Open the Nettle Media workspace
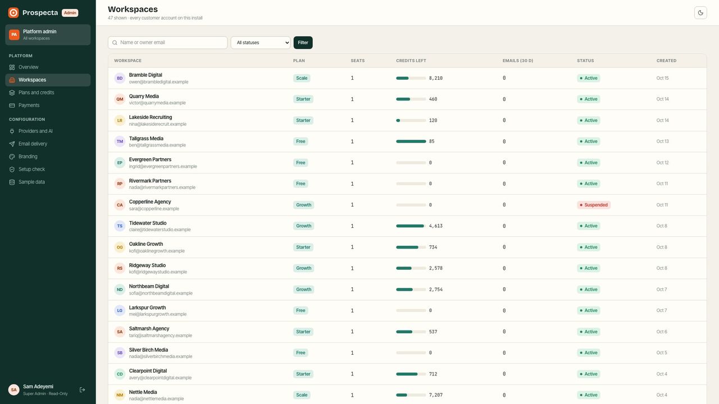This screenshot has width=719, height=404. [143, 392]
